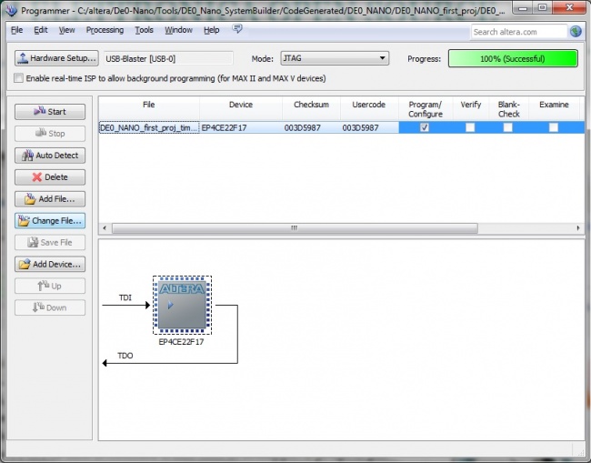Screen dimensions: 591x463
Task: Open the Edit menu
Action: pos(41,30)
